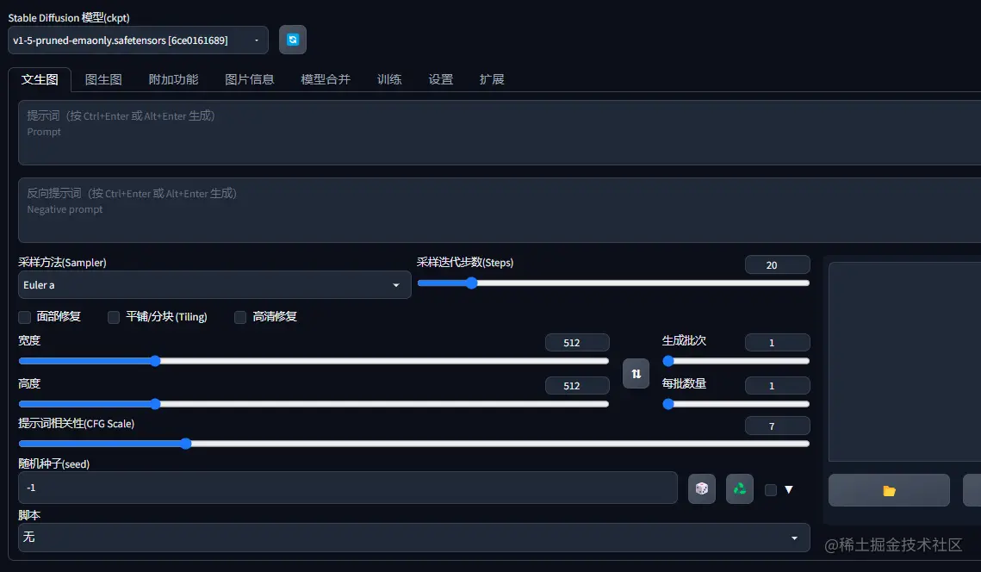Switch to the 文生图 tab
This screenshot has height=572, width=981.
coord(40,79)
